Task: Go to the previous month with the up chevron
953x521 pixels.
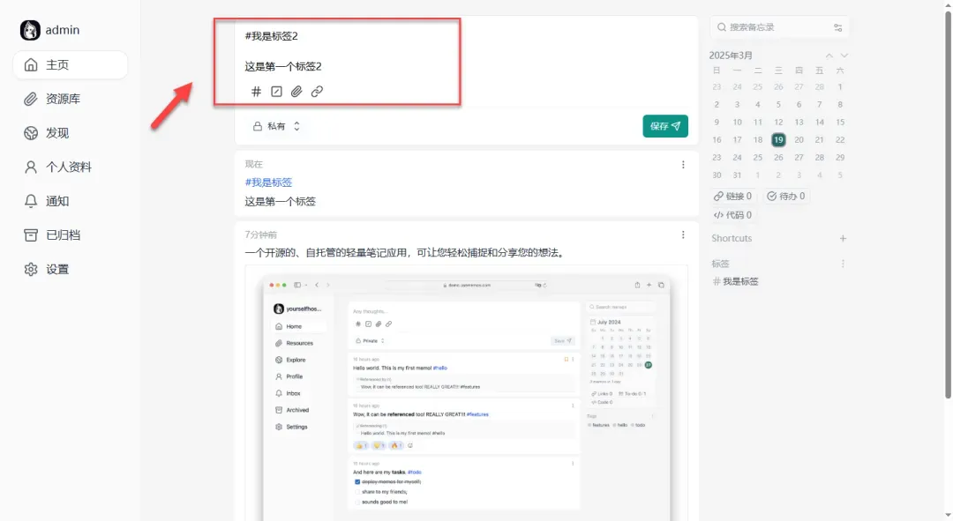Action: (828, 54)
